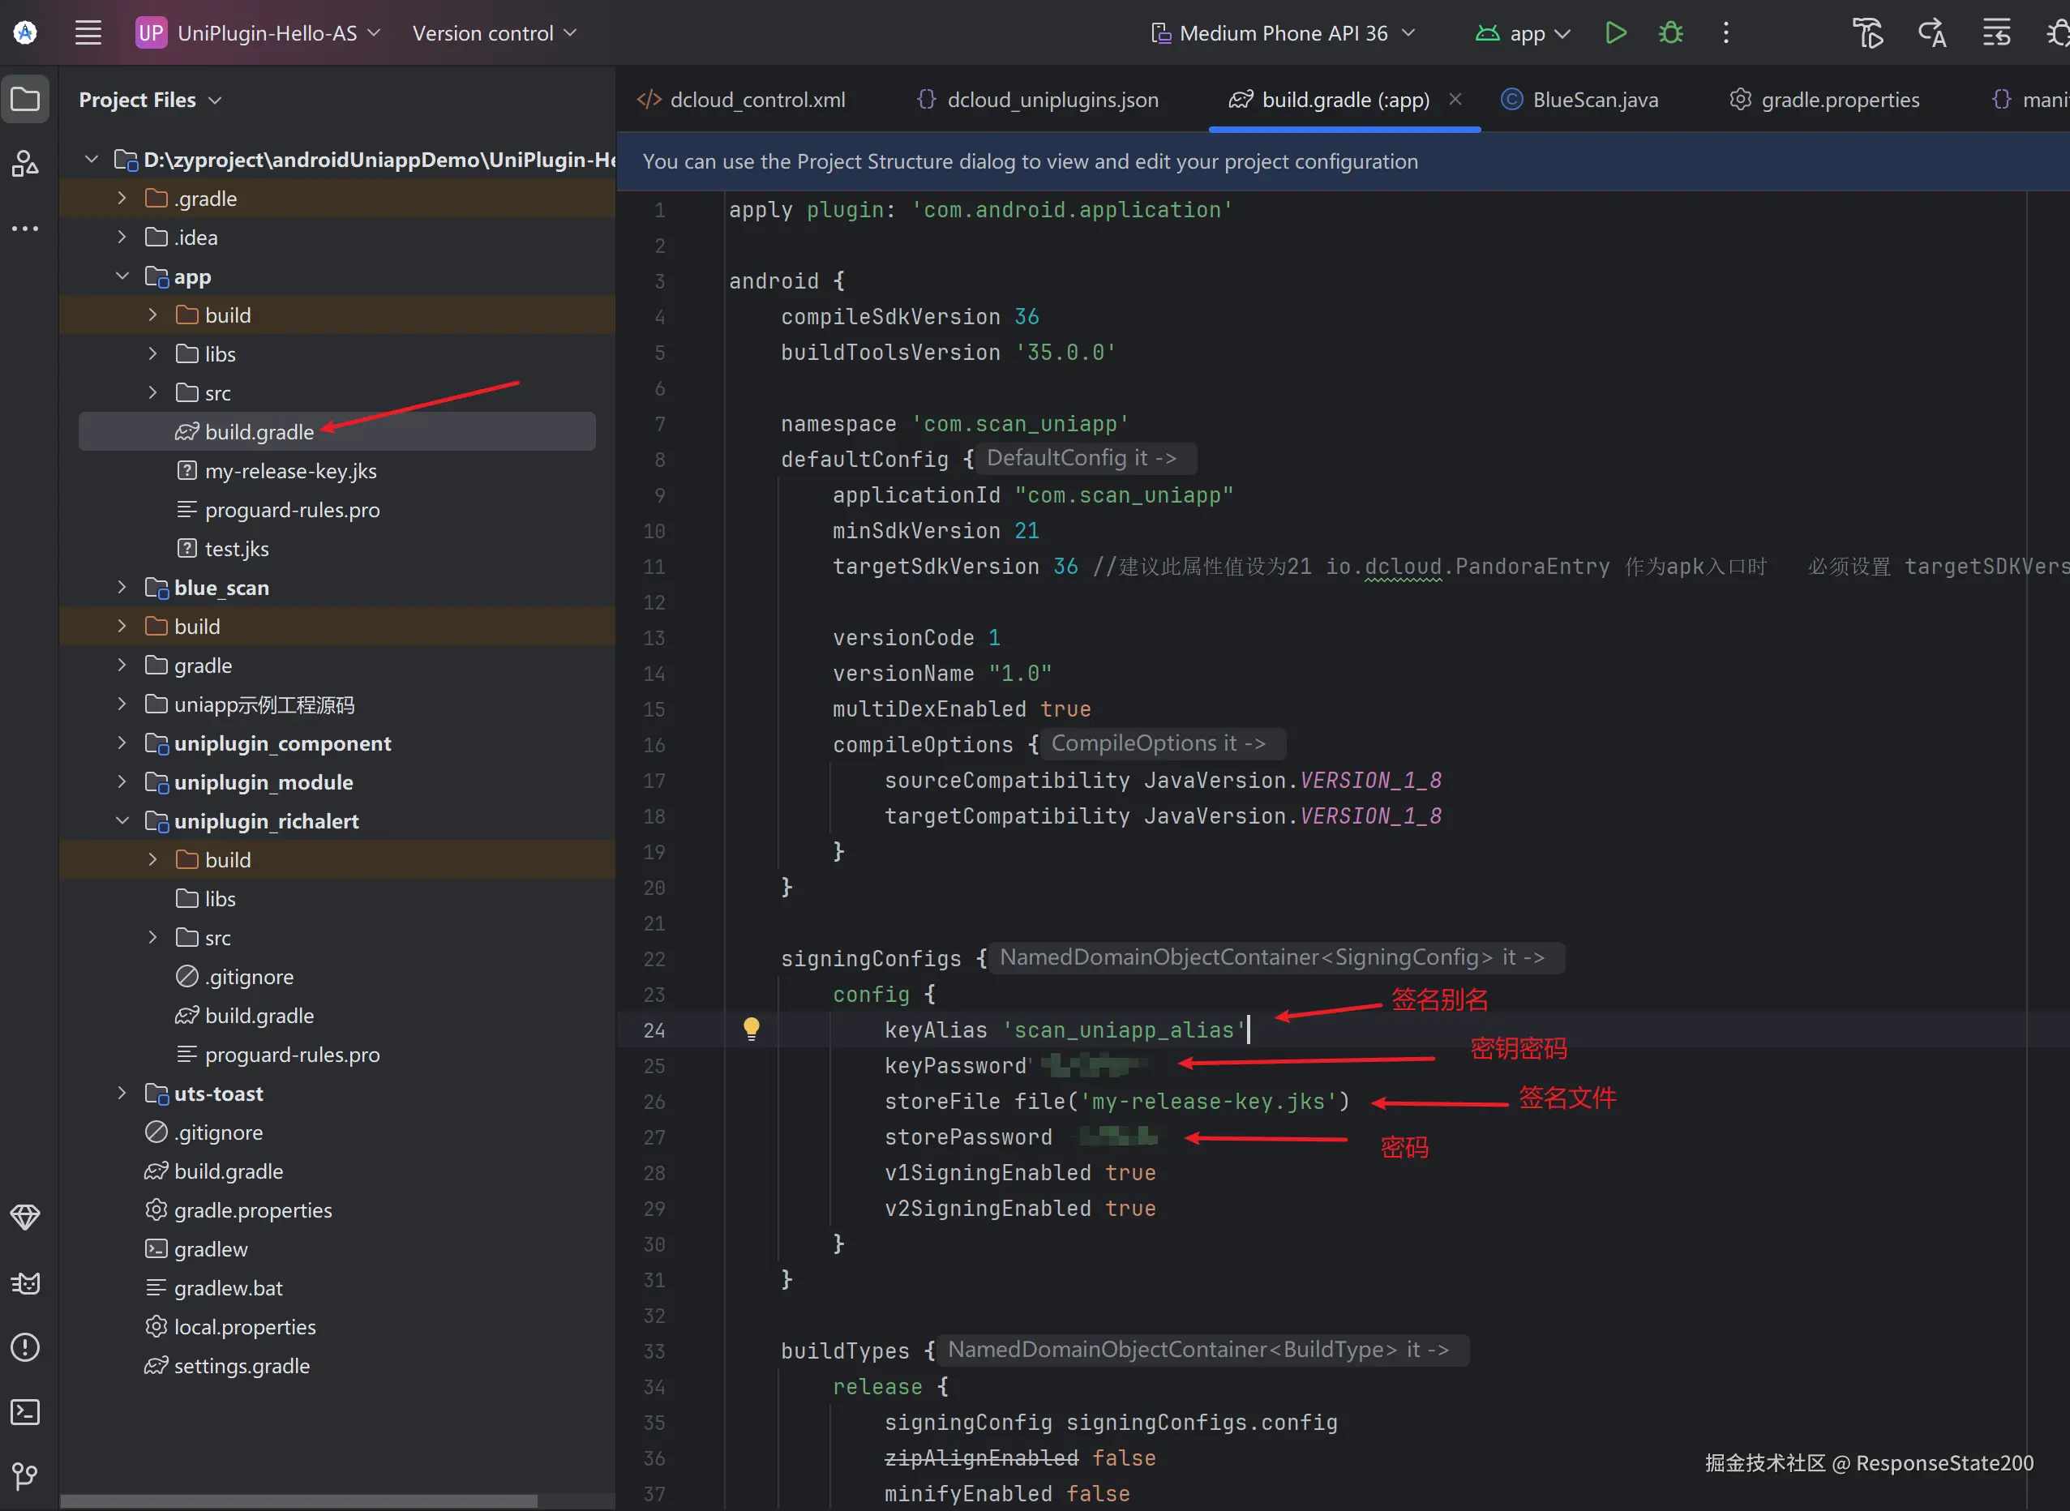The width and height of the screenshot is (2070, 1511).
Task: Expand the blue_scan module folder
Action: (122, 587)
